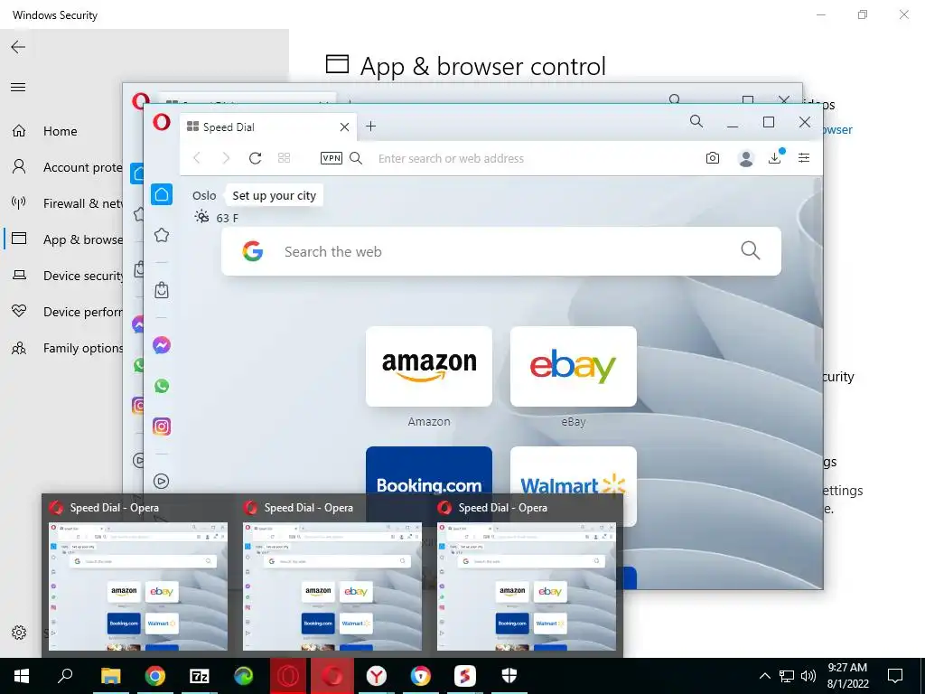This screenshot has height=694, width=925.
Task: Toggle the VPN badge in address bar
Action: 331,158
